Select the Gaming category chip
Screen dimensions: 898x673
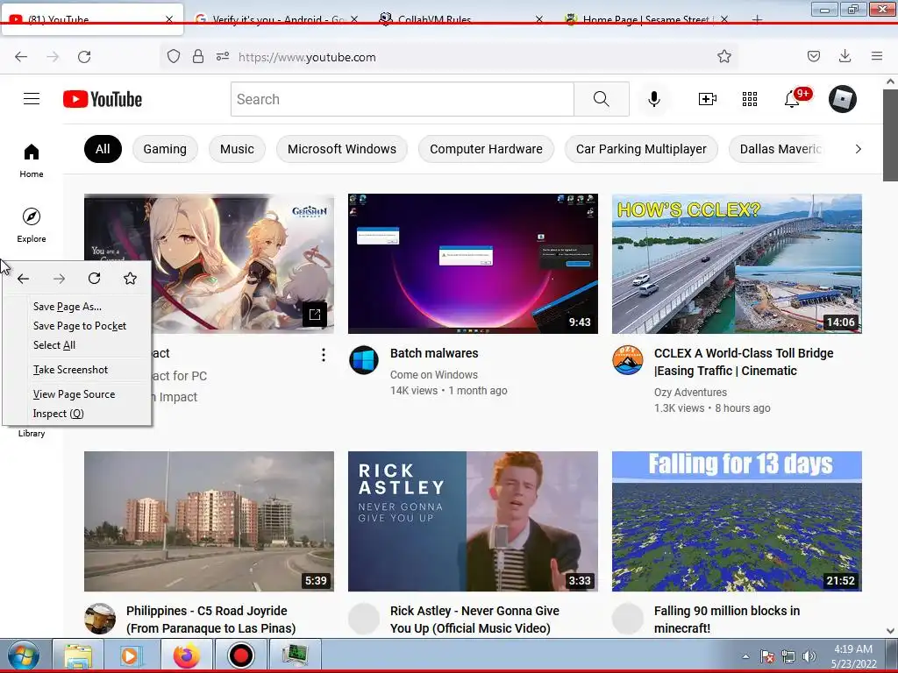(165, 149)
